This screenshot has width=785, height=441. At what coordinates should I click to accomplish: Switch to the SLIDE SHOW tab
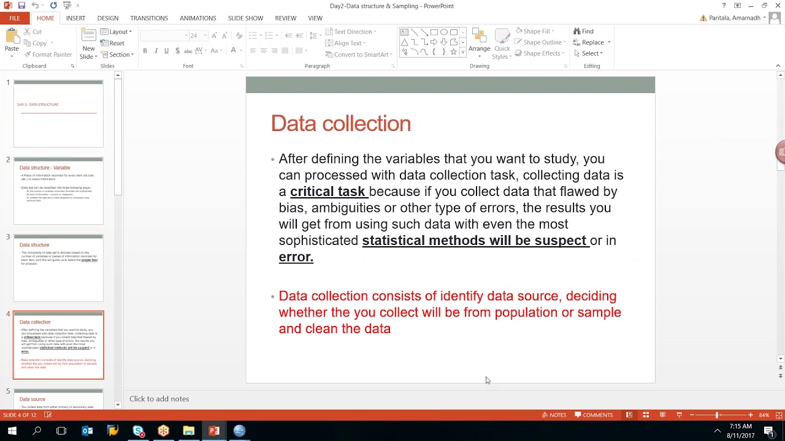[x=245, y=18]
